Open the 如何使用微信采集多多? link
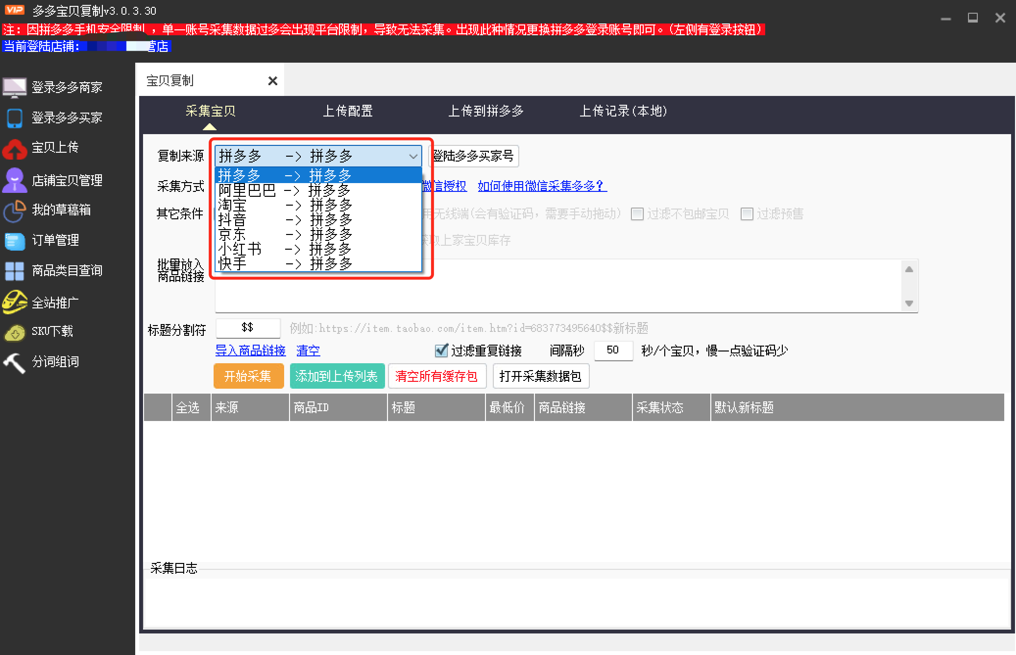Screen dimensions: 1016x655 (x=542, y=186)
